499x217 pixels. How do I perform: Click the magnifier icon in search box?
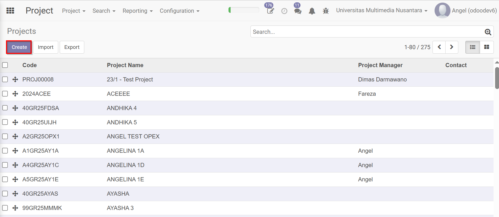[x=488, y=32]
